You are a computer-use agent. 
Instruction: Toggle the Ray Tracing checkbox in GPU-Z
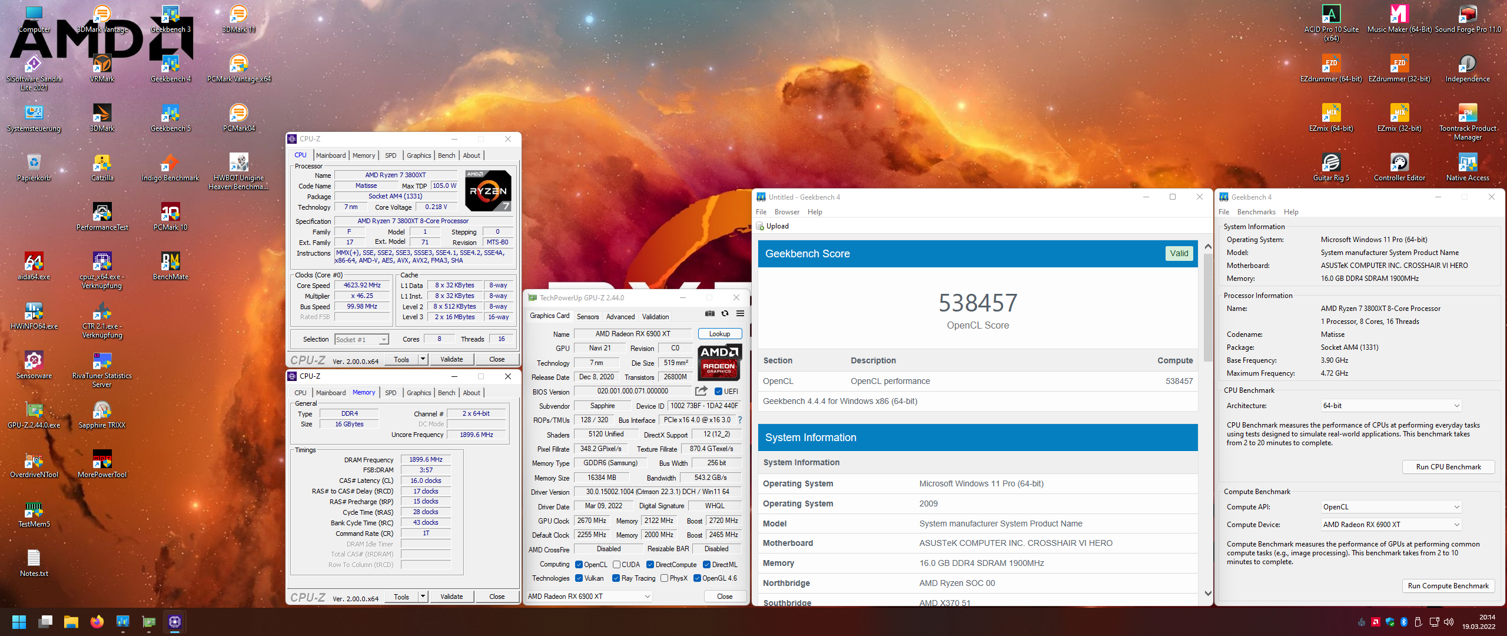click(x=616, y=578)
